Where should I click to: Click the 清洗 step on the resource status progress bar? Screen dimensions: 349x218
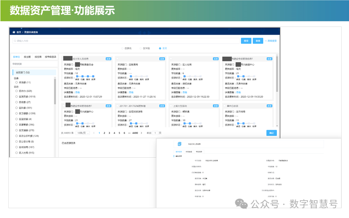[88, 77]
